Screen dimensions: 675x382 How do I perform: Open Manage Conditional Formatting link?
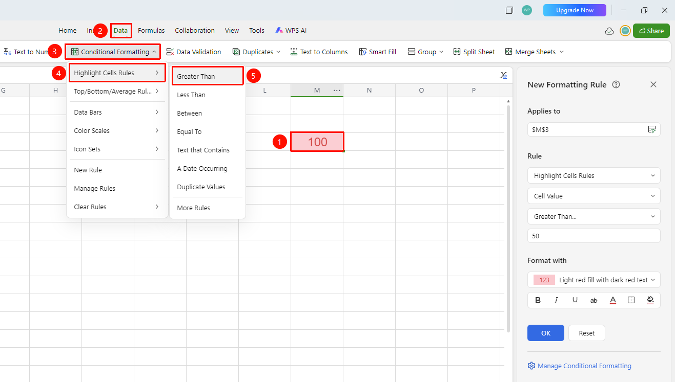[x=579, y=366]
